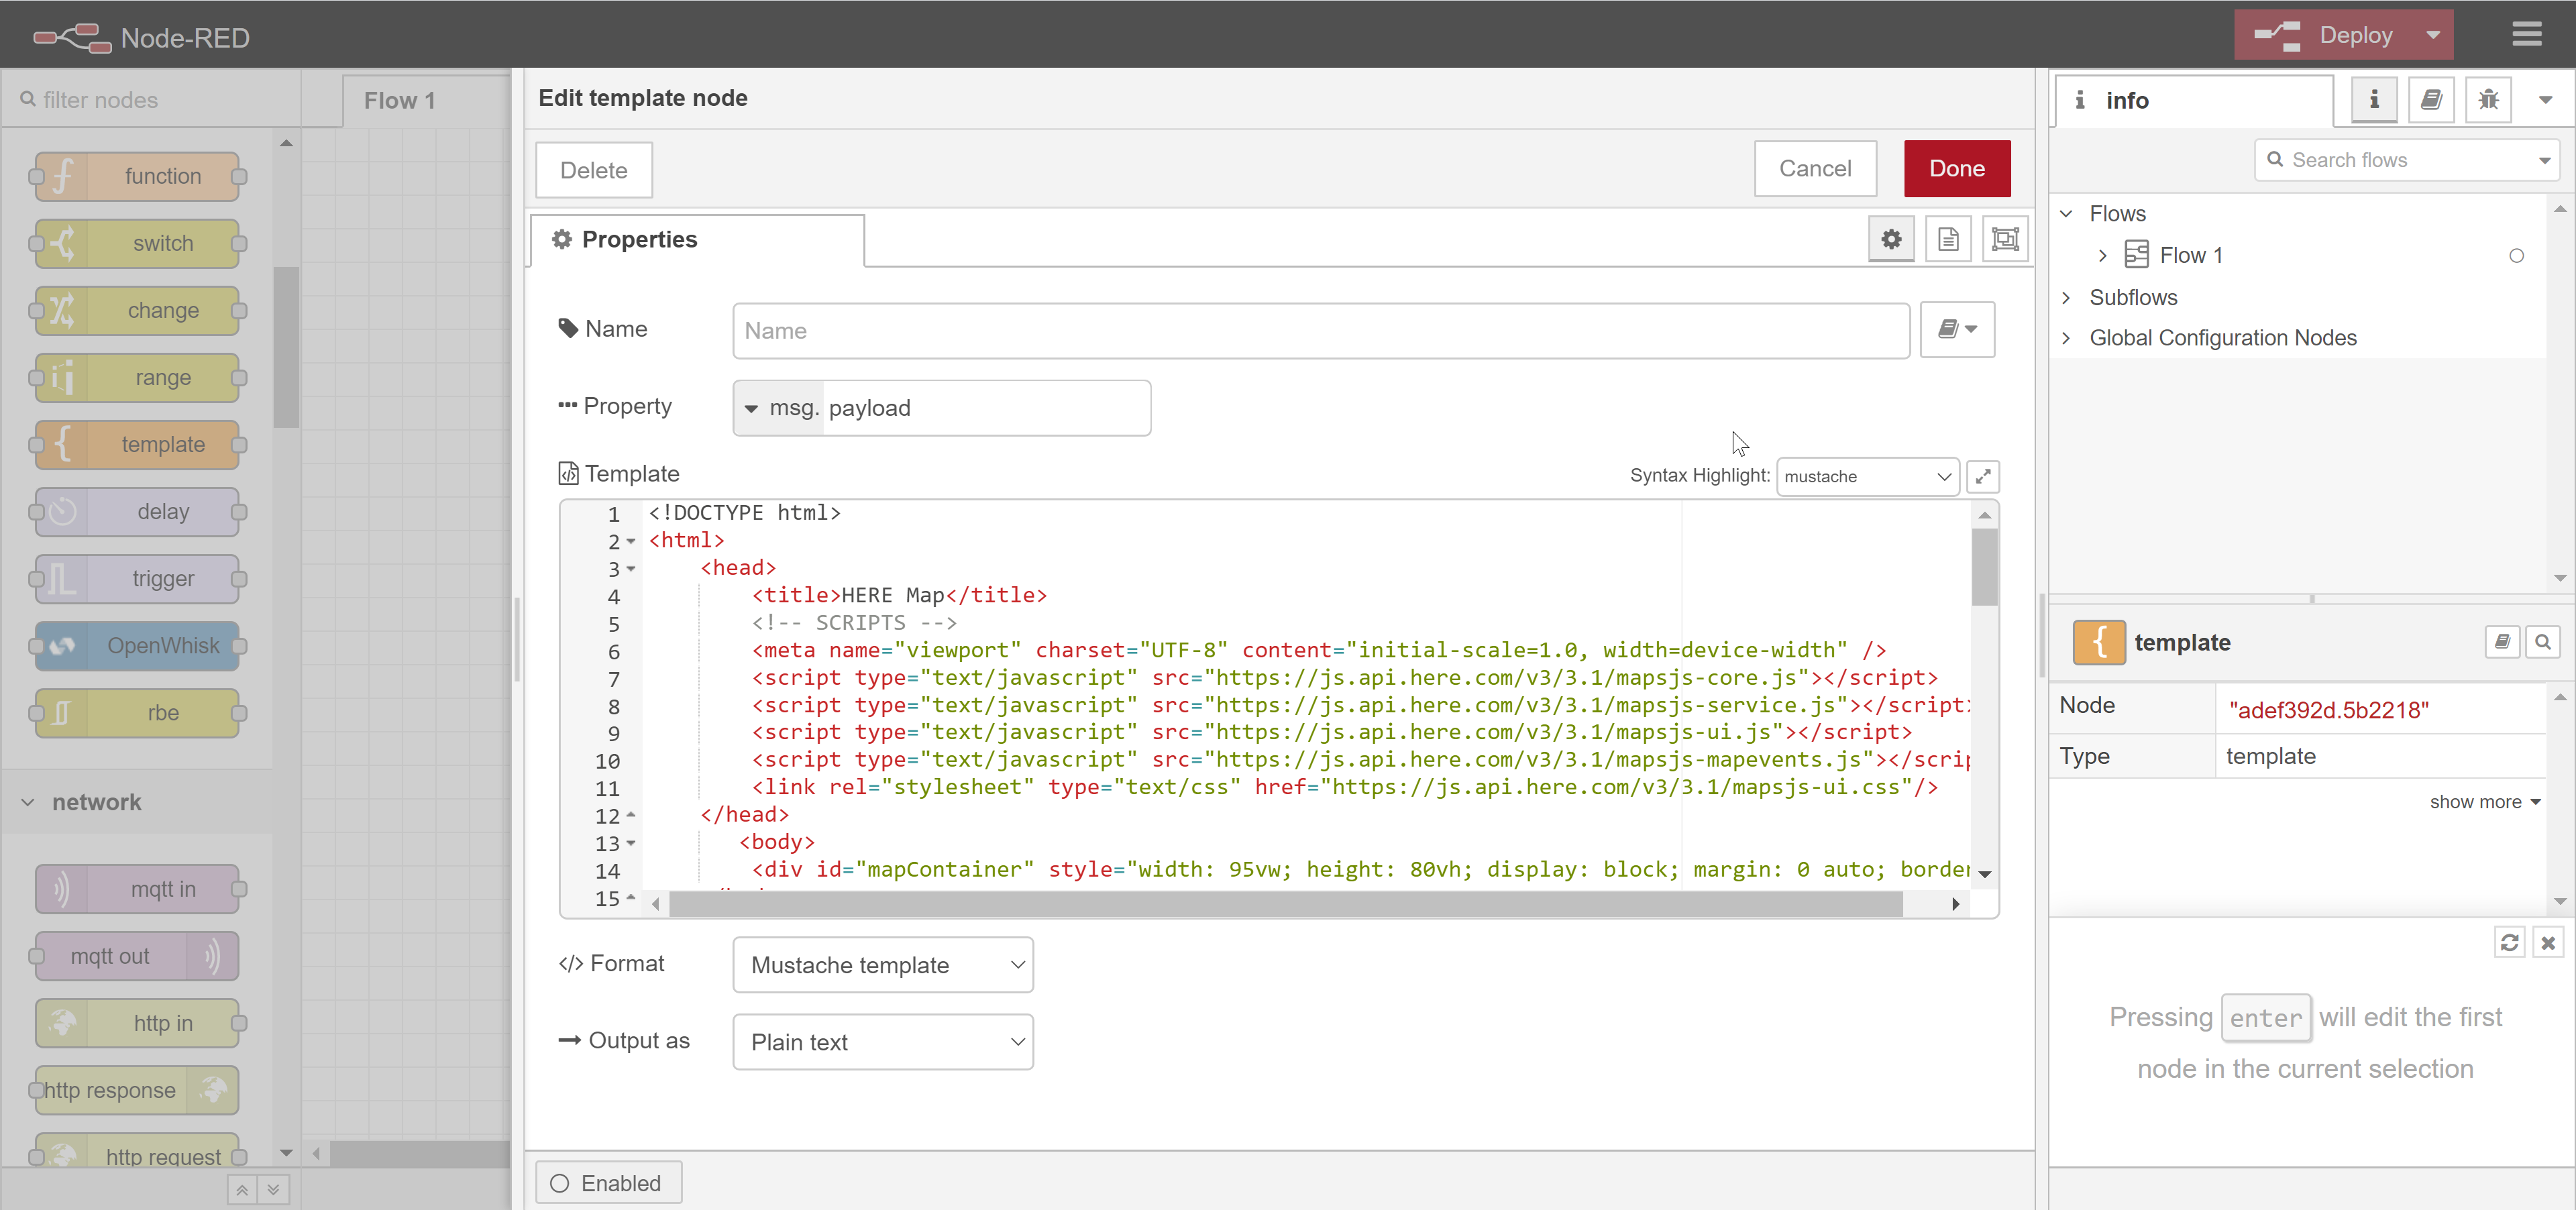This screenshot has width=2576, height=1210.
Task: Open template node help book icon
Action: pyautogui.click(x=2501, y=641)
